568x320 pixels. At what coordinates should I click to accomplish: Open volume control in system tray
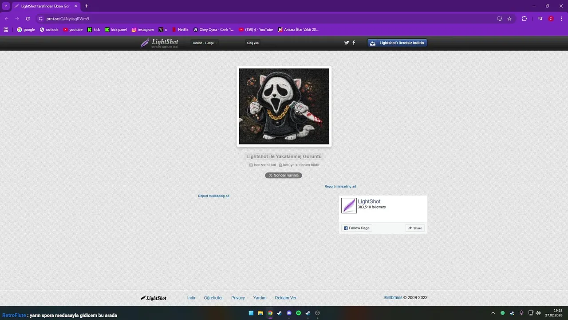click(x=538, y=313)
